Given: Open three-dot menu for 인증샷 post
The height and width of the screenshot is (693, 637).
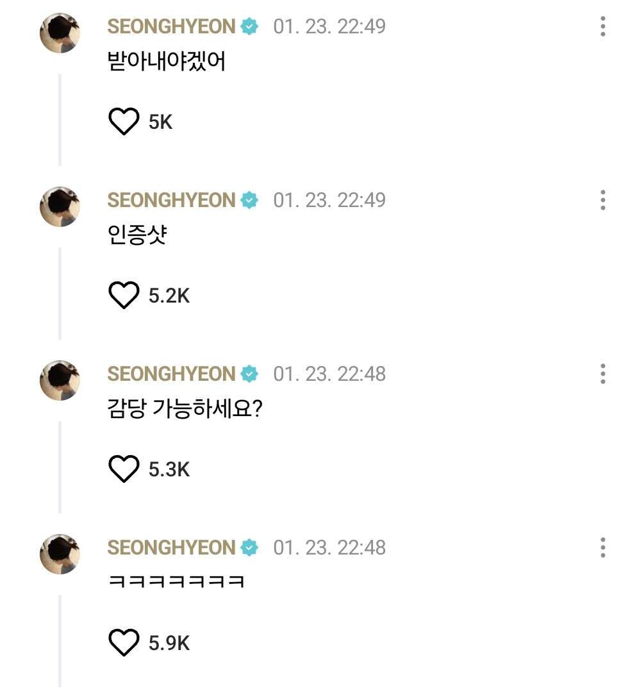Looking at the screenshot, I should coord(602,200).
